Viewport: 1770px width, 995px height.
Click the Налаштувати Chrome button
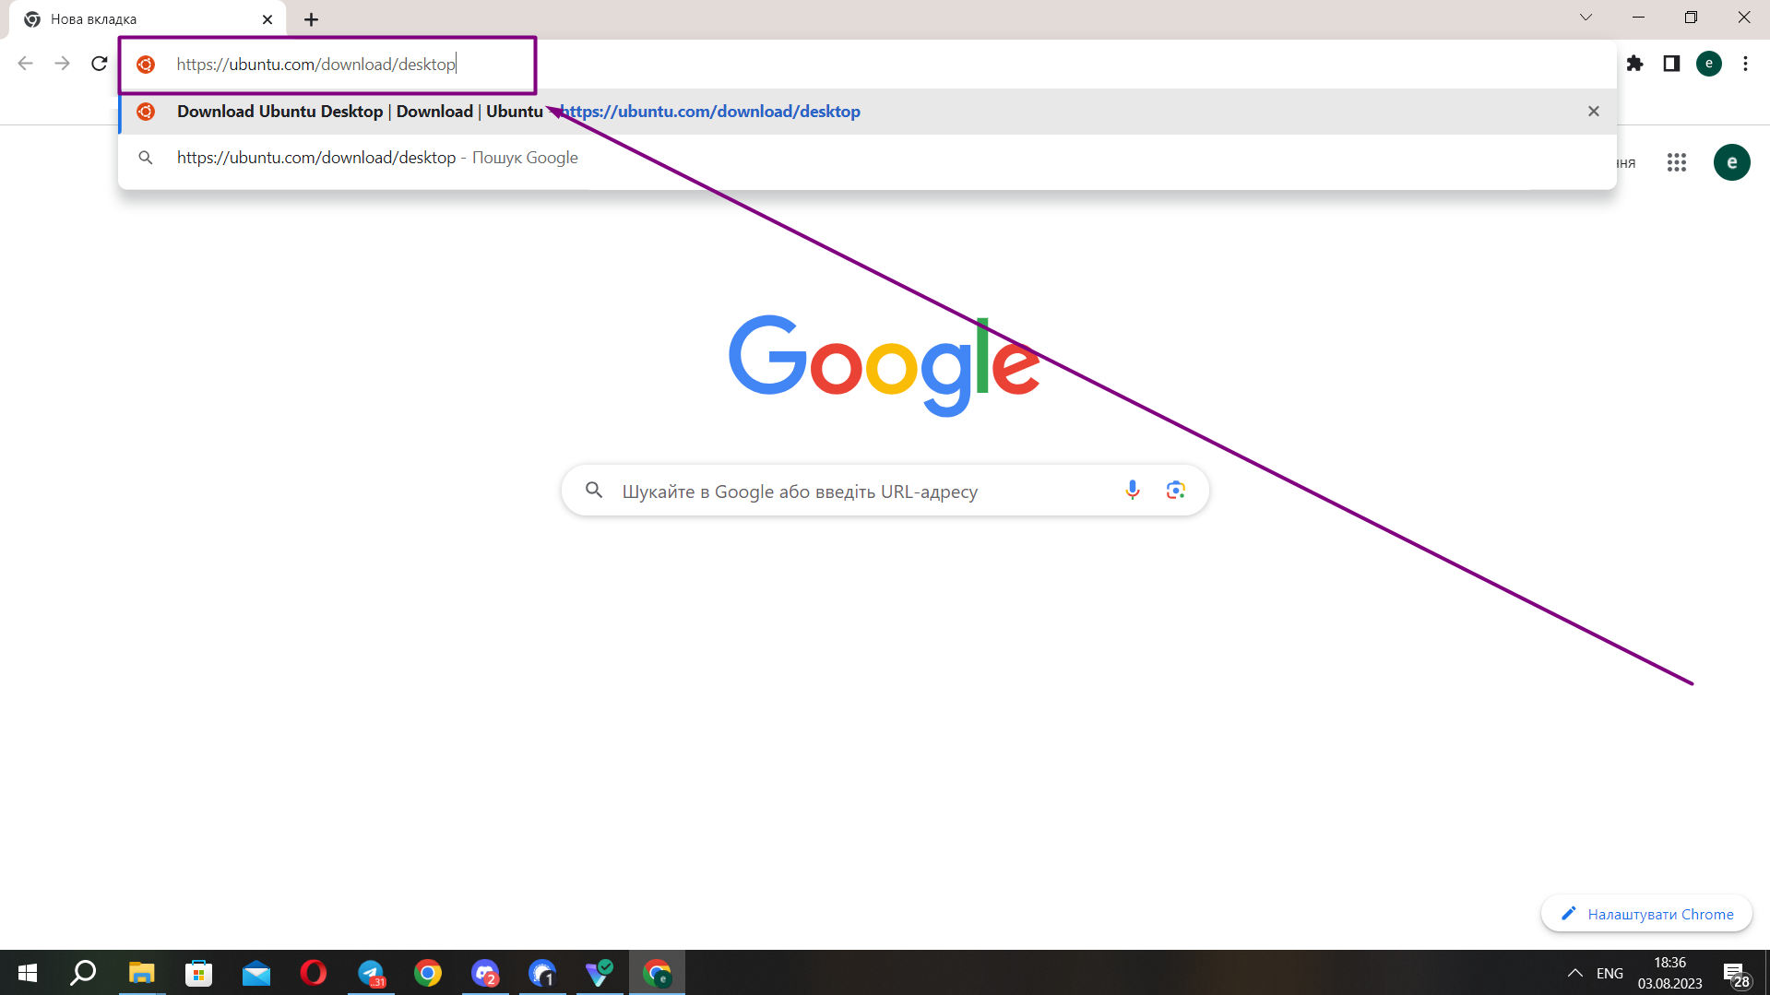[1646, 914]
